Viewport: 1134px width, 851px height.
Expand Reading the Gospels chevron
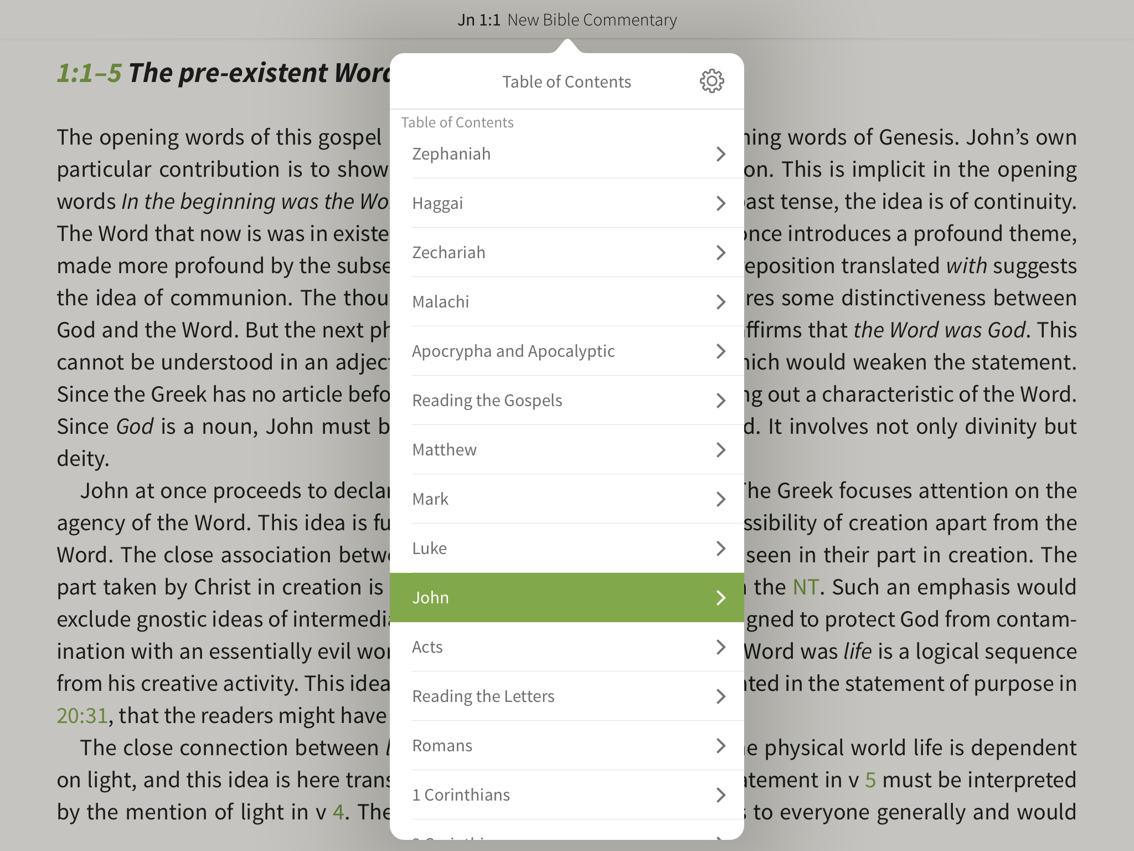720,401
